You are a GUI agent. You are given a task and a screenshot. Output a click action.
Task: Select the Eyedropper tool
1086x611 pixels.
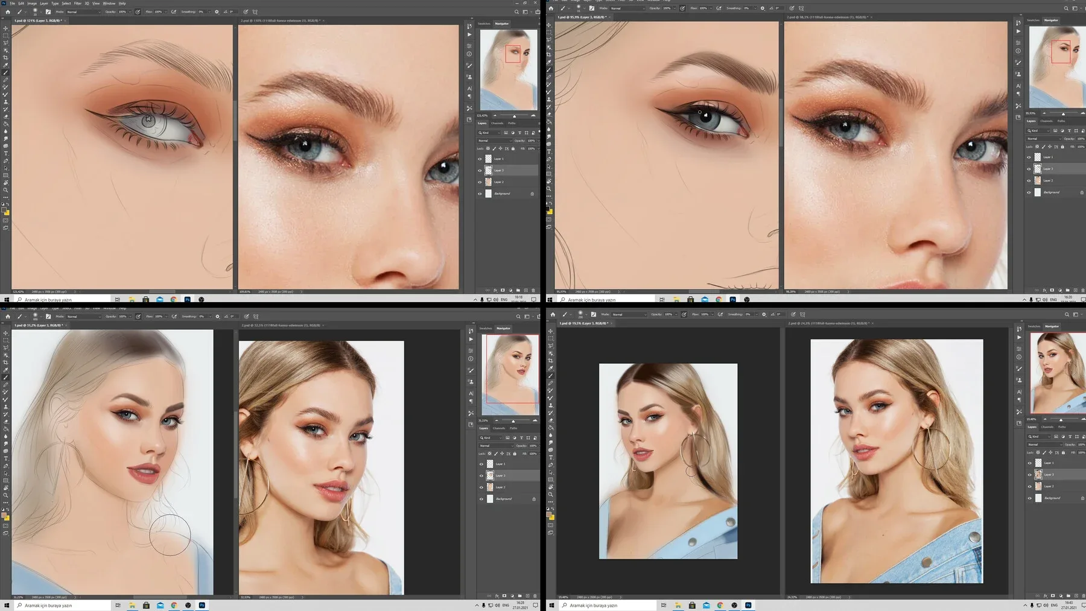coord(5,65)
